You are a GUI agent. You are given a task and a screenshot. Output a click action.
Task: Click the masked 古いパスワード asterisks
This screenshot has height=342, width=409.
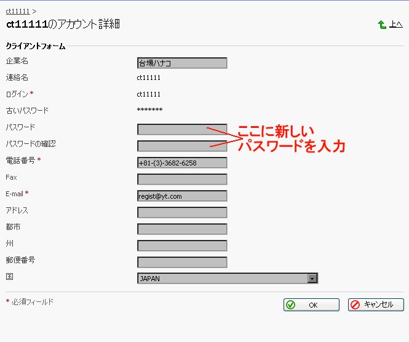click(x=149, y=111)
